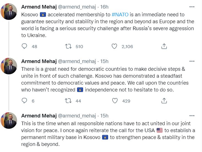Share the democratic countries tweet
202x152 pixels.
click(164, 101)
